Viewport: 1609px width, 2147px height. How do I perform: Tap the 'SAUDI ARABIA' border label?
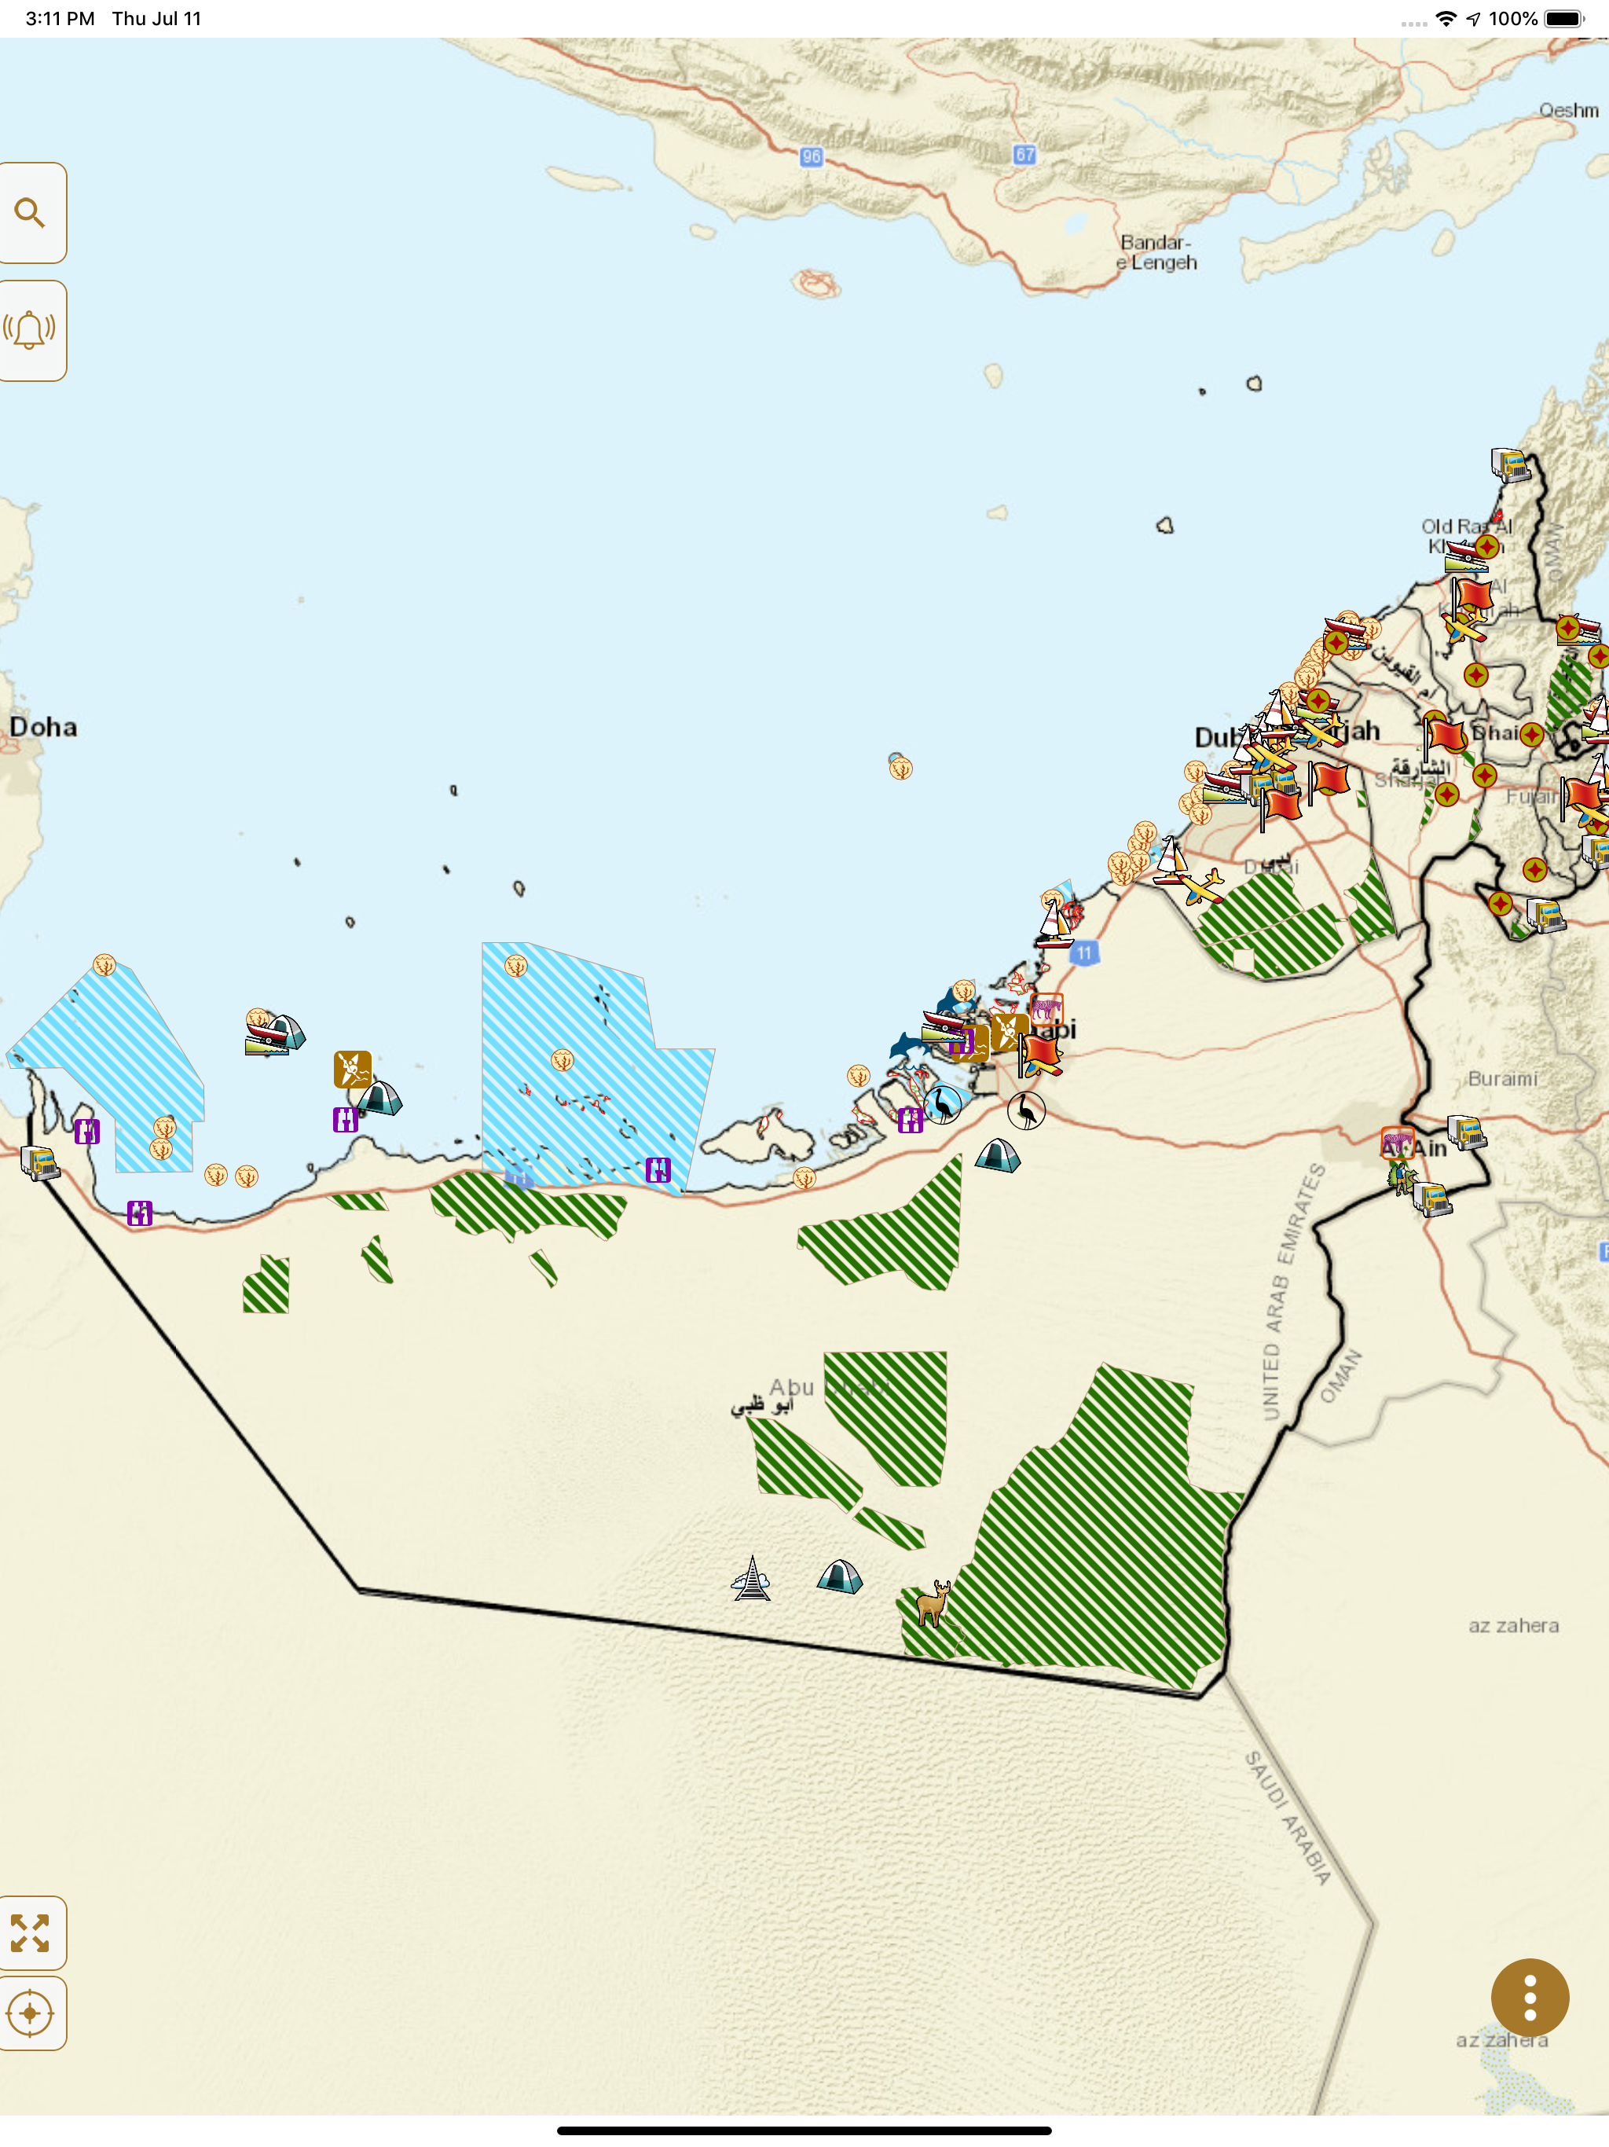[1288, 1817]
